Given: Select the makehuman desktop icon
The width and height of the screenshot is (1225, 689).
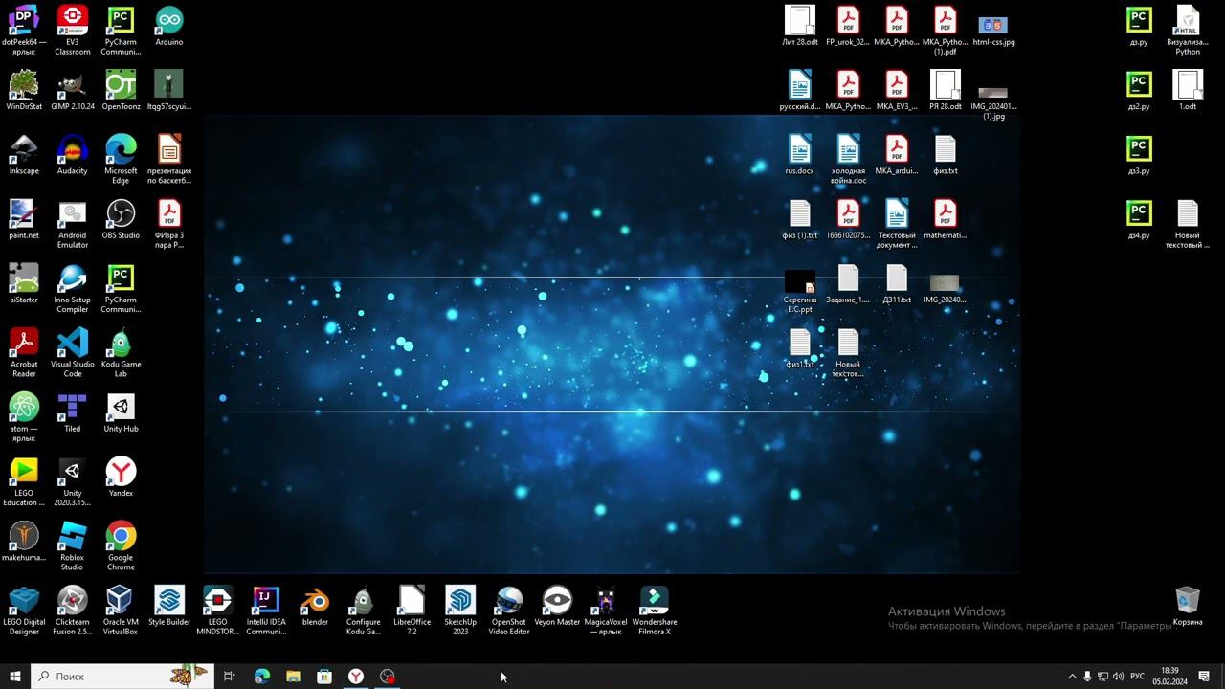Looking at the screenshot, I should [24, 540].
